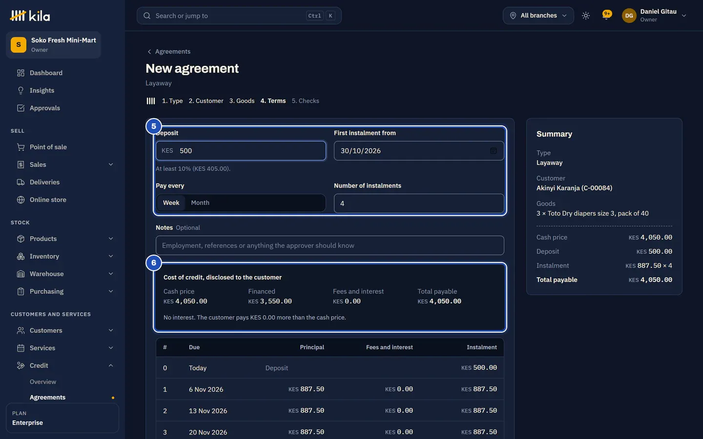The width and height of the screenshot is (703, 439).
Task: Open the notifications bell
Action: click(607, 16)
